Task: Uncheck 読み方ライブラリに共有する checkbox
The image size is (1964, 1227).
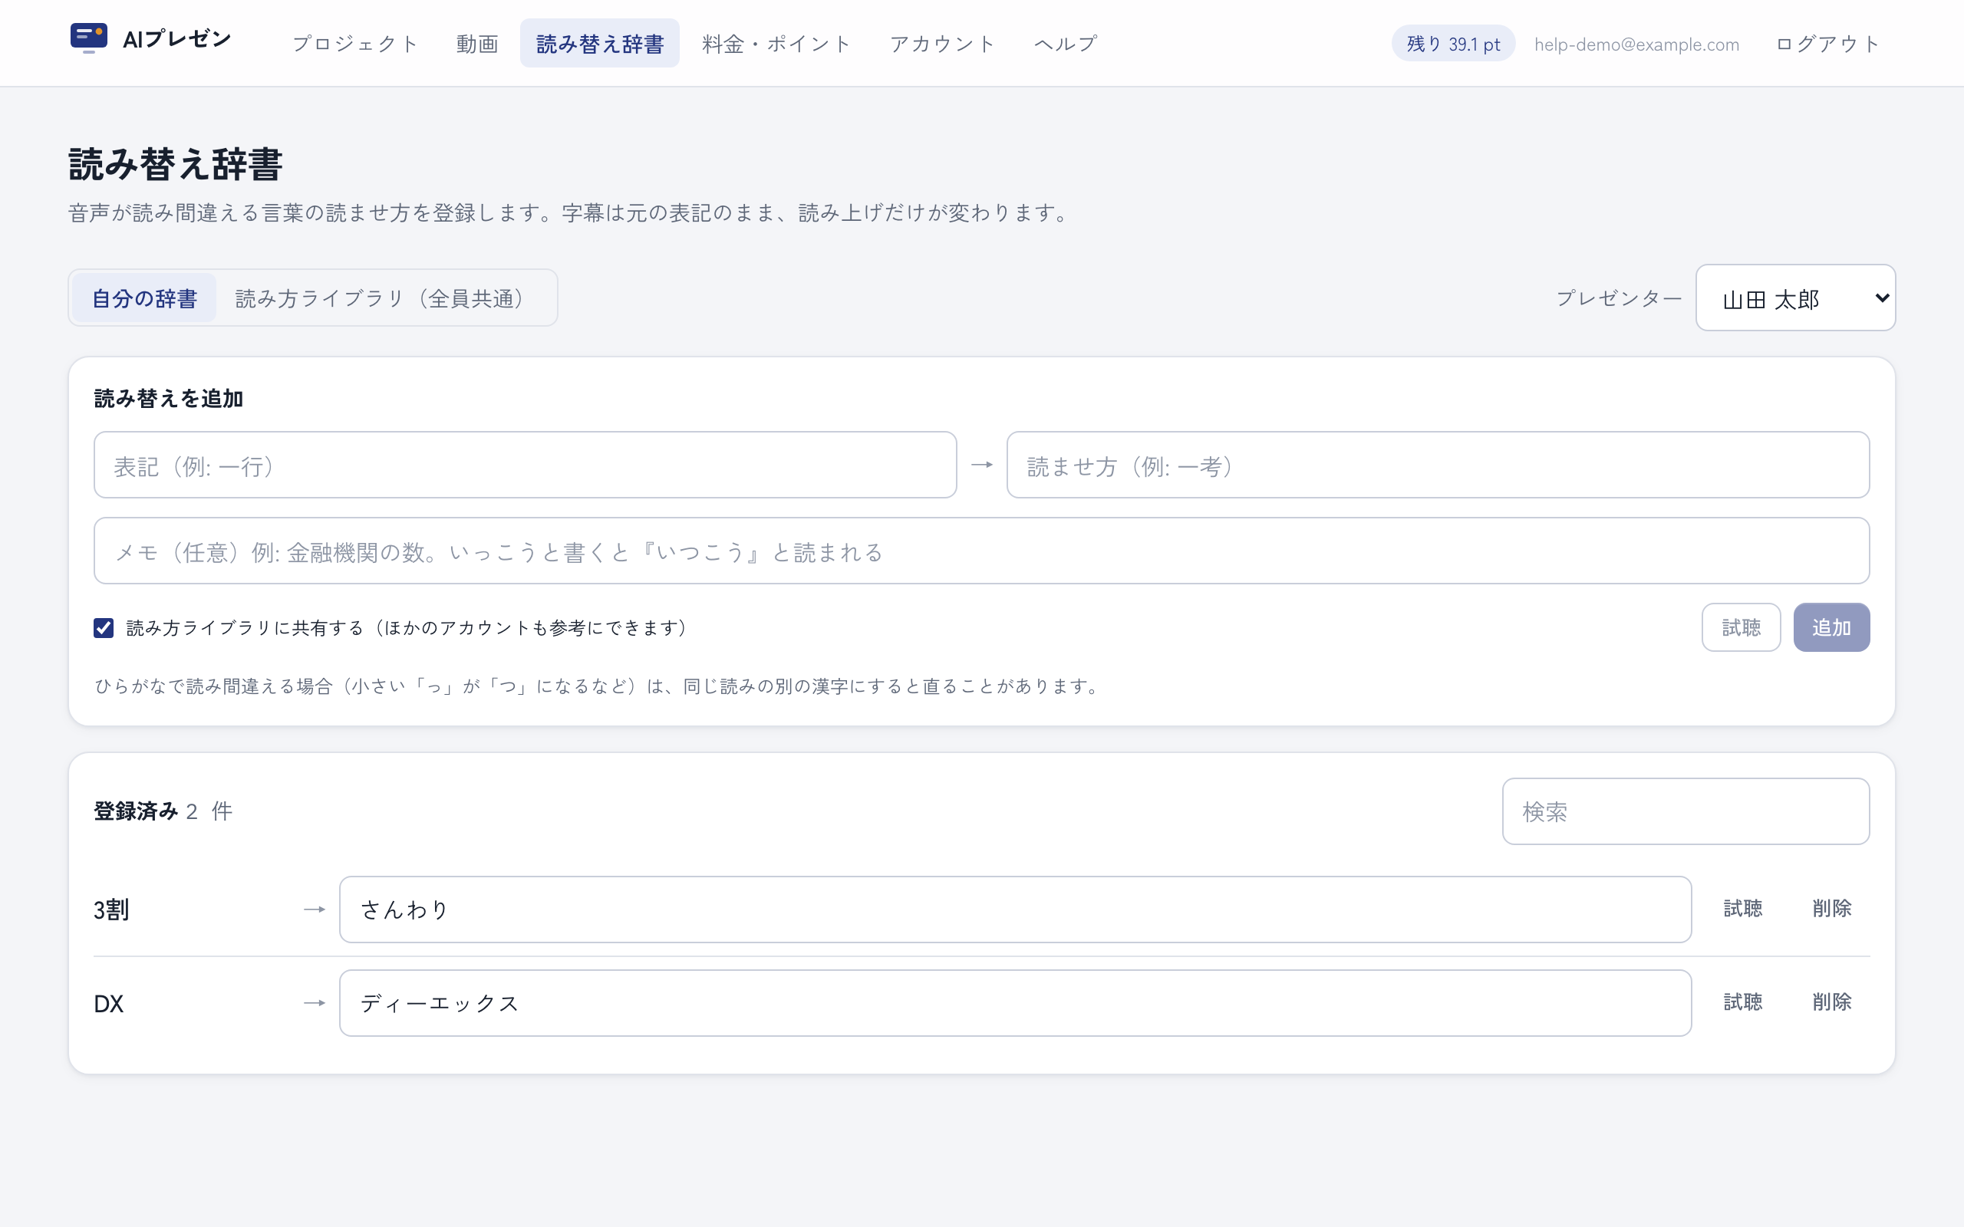Action: click(x=104, y=628)
